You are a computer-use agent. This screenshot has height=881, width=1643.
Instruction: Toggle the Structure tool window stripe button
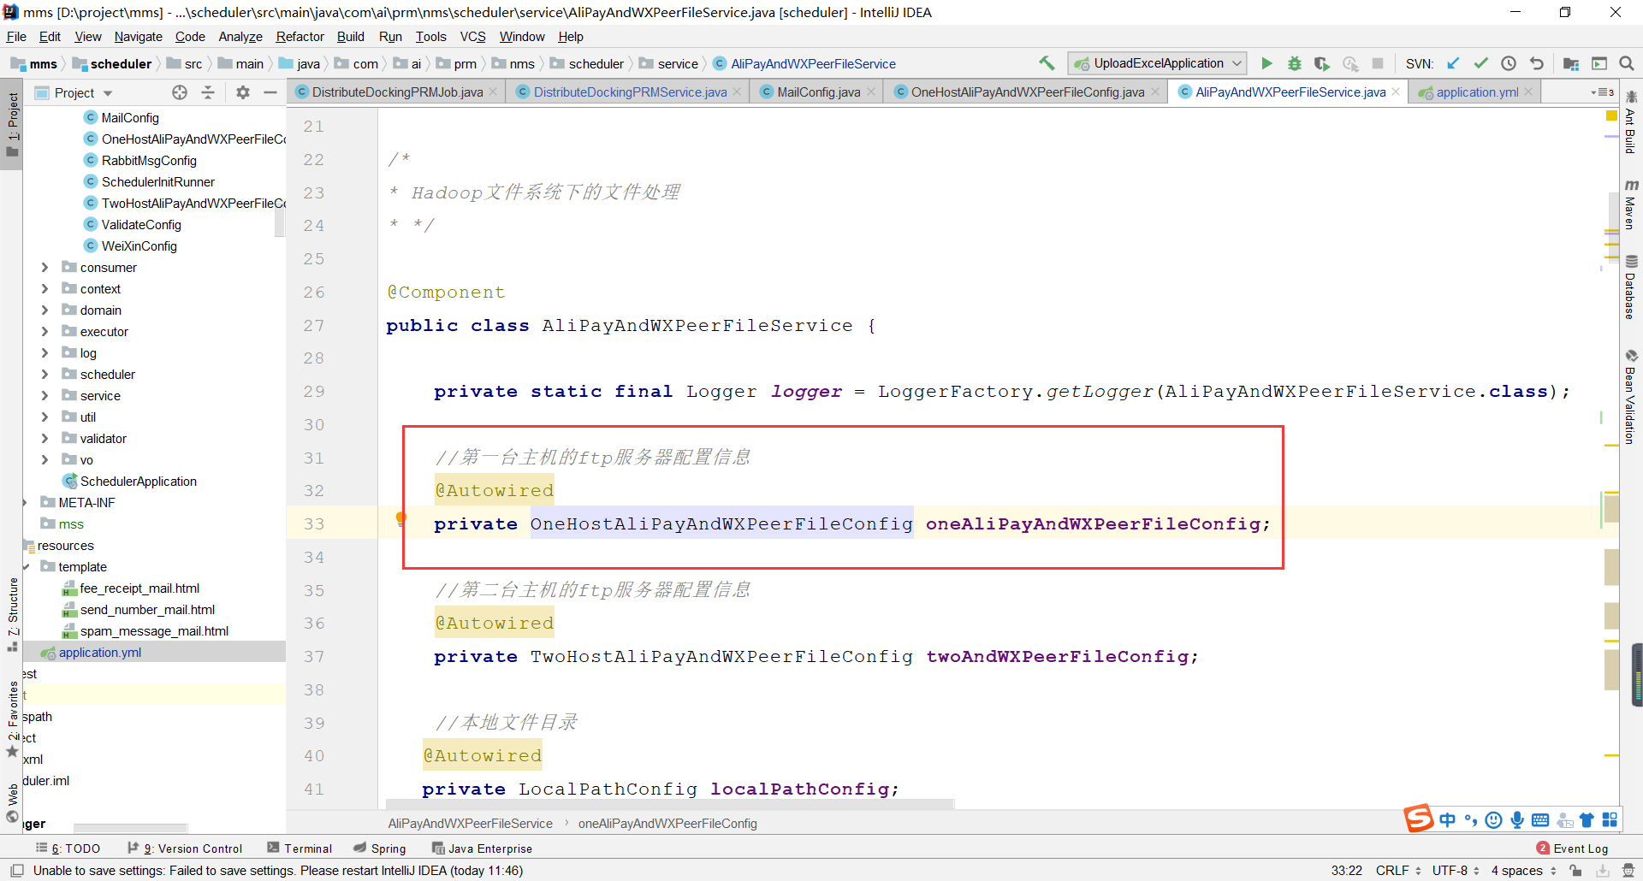click(12, 614)
